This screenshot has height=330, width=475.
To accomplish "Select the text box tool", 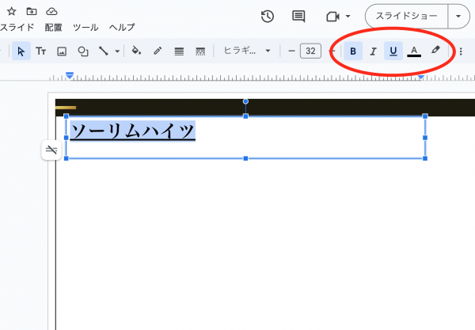I will pyautogui.click(x=40, y=51).
